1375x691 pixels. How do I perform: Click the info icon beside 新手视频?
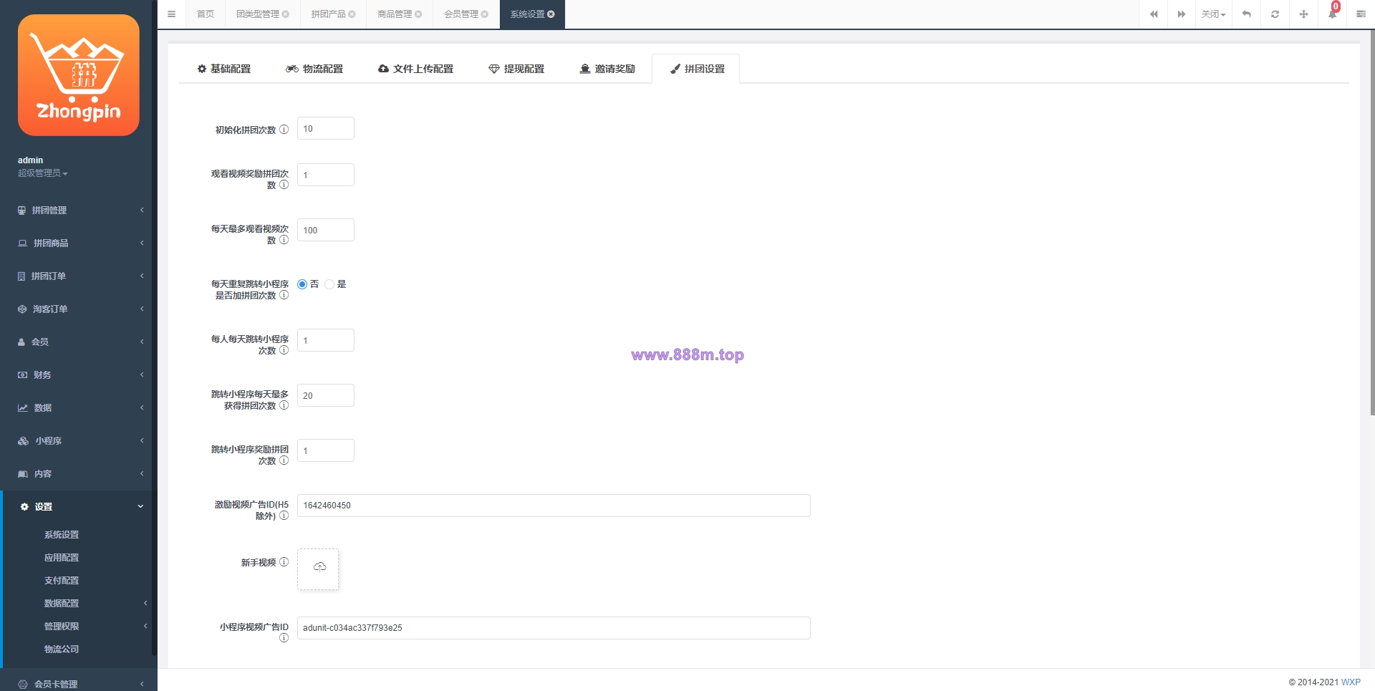pyautogui.click(x=284, y=562)
